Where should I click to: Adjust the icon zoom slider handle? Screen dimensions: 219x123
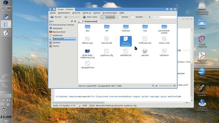coord(158,86)
